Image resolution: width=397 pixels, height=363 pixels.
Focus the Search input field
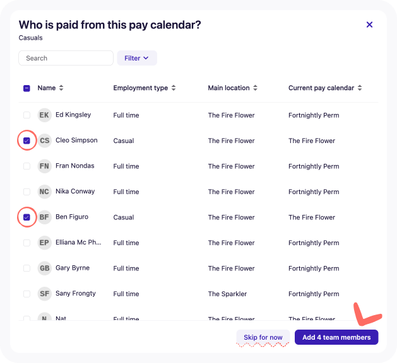click(x=66, y=58)
